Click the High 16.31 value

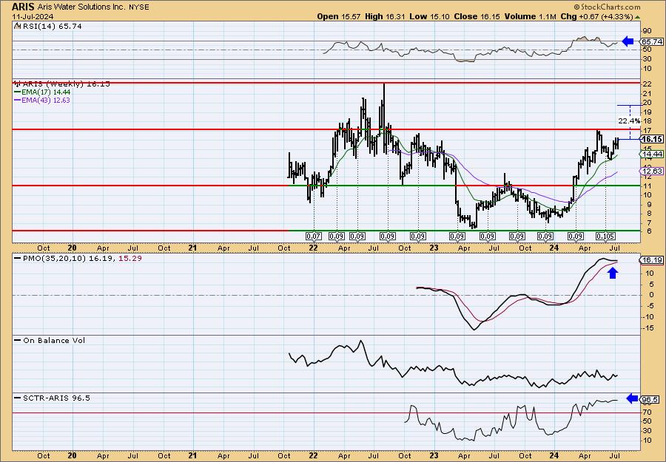pos(385,16)
